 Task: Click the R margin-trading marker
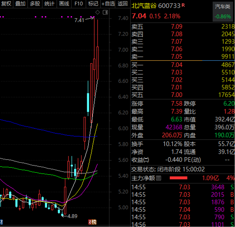(183, 5)
